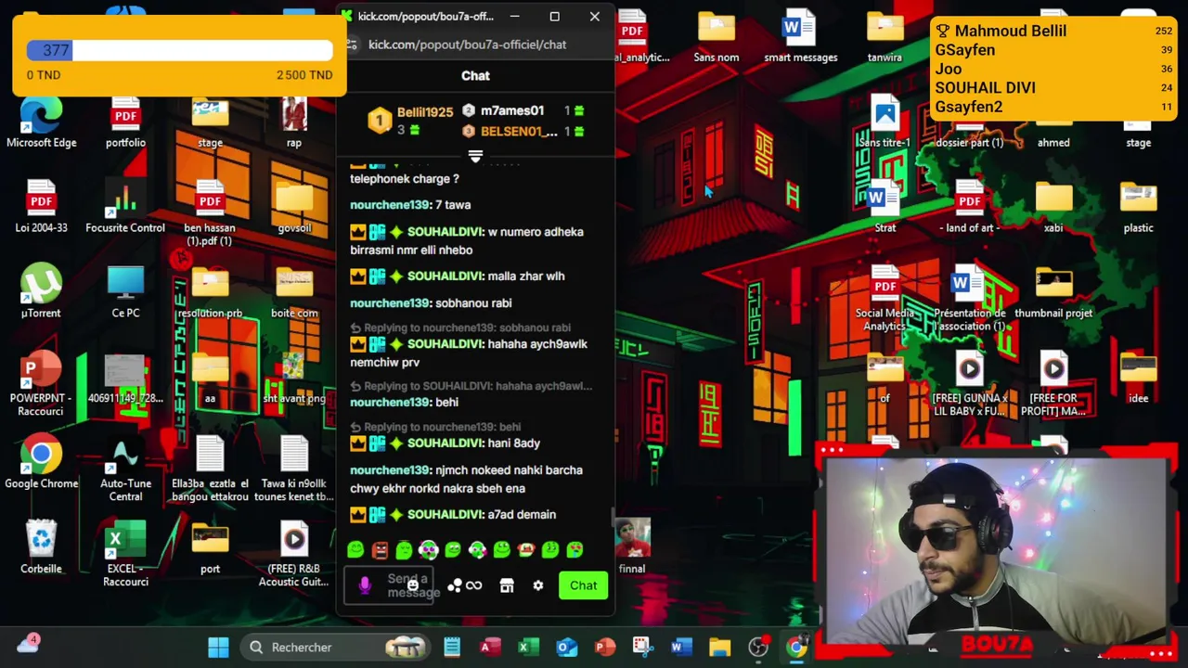Insert the first smiling green emote
Image resolution: width=1188 pixels, height=668 pixels.
point(355,550)
